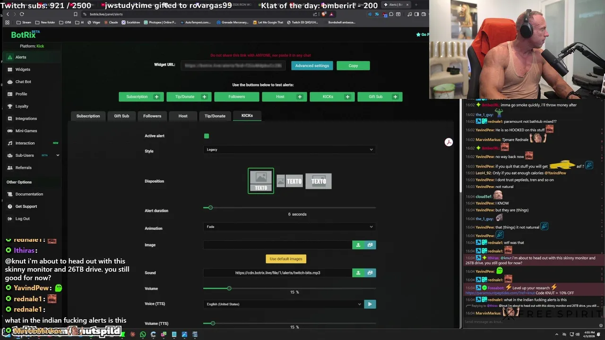Open the Photopea bookmark
605x340 pixels.
coord(160,22)
